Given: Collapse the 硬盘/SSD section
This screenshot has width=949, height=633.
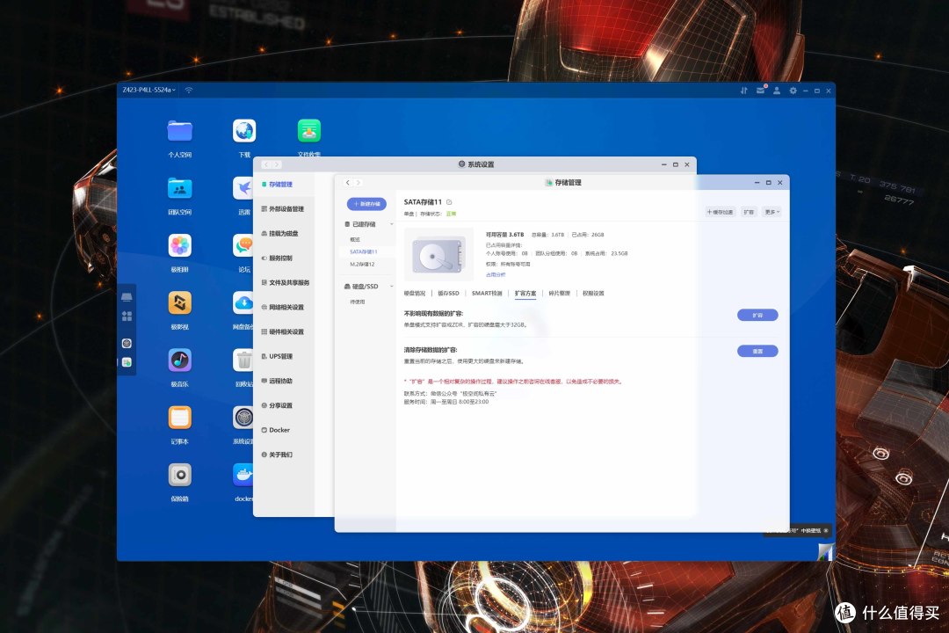Looking at the screenshot, I should coord(392,286).
